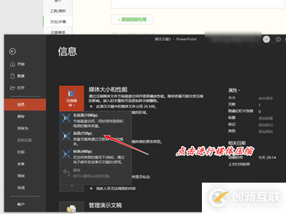Click the 今天 20:14 date value
Image resolution: width=286 pixels, height=214 pixels.
pyautogui.click(x=267, y=158)
